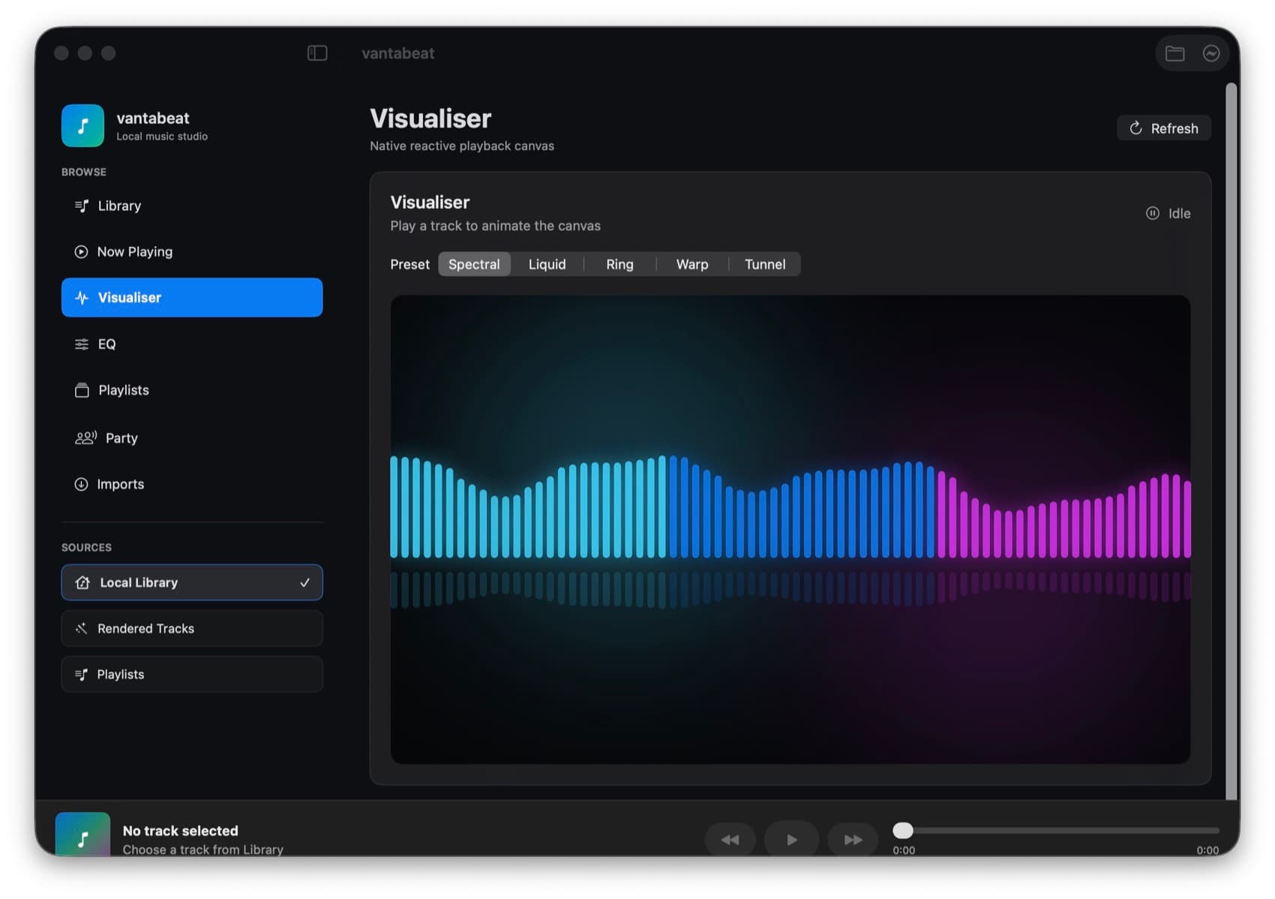The image size is (1275, 899).
Task: Open Playlists under Browse
Action: [x=192, y=390]
